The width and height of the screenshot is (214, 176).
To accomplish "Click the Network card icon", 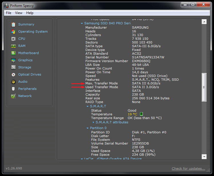I will click(x=13, y=96).
